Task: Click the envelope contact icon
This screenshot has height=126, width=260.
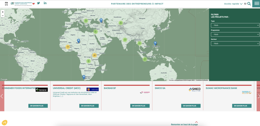Action: (245, 4)
